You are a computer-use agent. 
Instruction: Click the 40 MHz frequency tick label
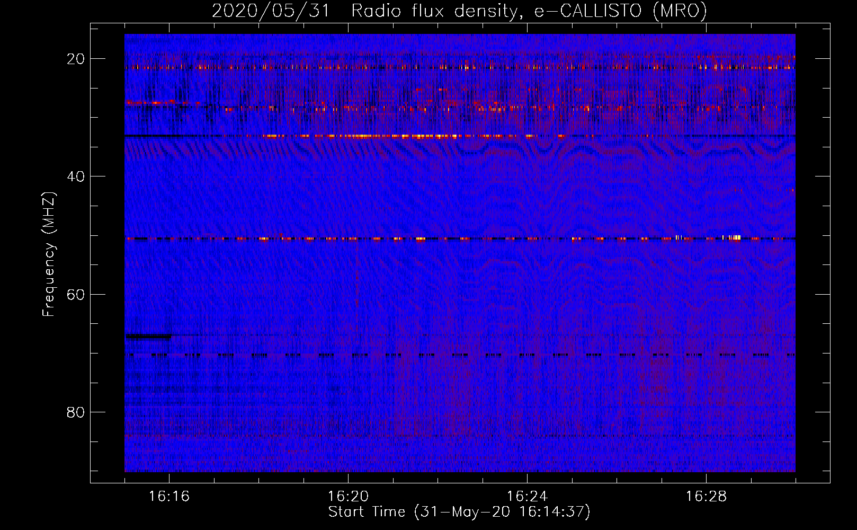(76, 176)
